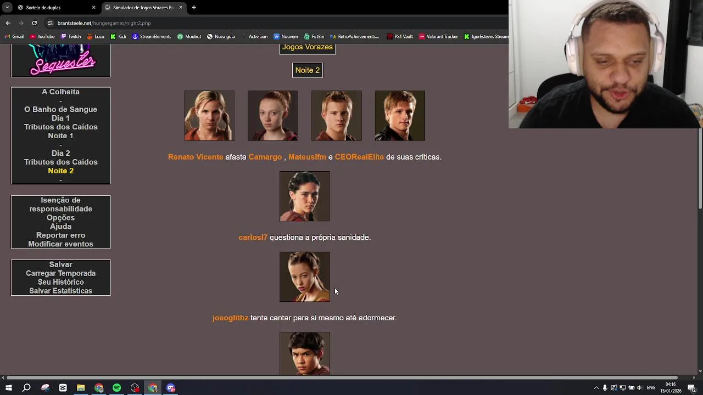The height and width of the screenshot is (395, 703).
Task: Click the name carlosl7
Action: pos(253,238)
